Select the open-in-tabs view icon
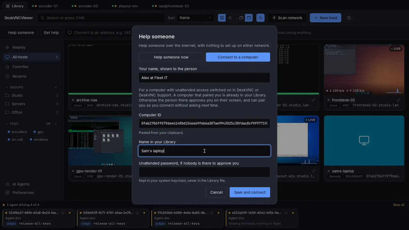 coord(249,18)
